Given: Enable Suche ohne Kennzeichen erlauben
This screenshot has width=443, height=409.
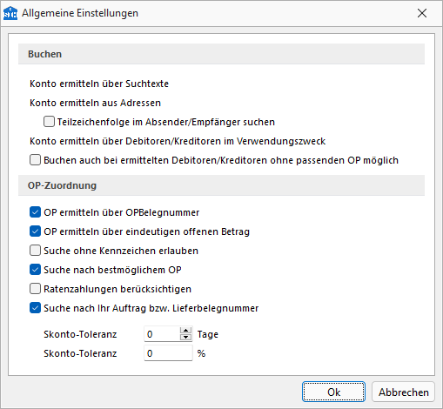Looking at the screenshot, I should [x=35, y=251].
